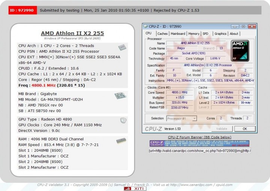This screenshot has height=191, width=270.
Task: Click the XiTi stats icon at bottom
Action: [135, 189]
